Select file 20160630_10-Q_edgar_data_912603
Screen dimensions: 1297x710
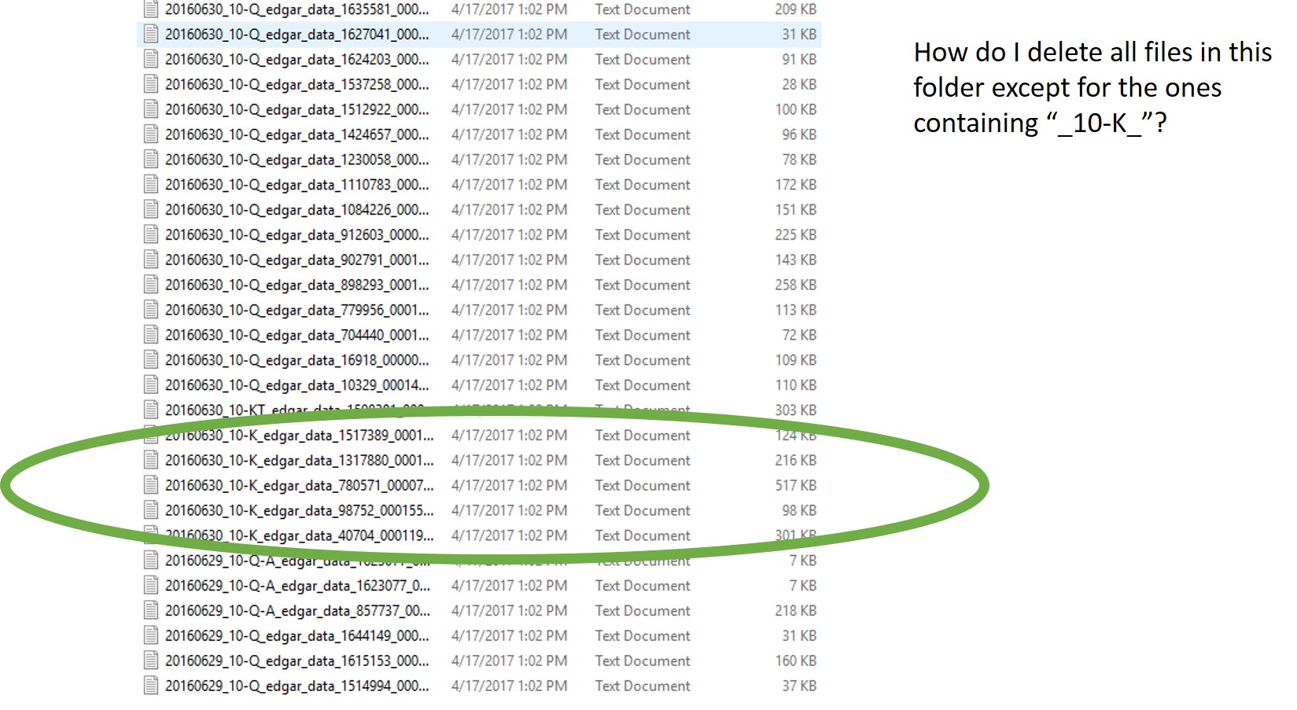point(297,235)
